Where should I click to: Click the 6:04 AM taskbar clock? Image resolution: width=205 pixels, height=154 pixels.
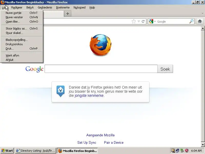click(196, 151)
